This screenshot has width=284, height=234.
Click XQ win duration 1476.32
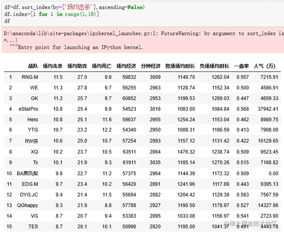point(186,152)
